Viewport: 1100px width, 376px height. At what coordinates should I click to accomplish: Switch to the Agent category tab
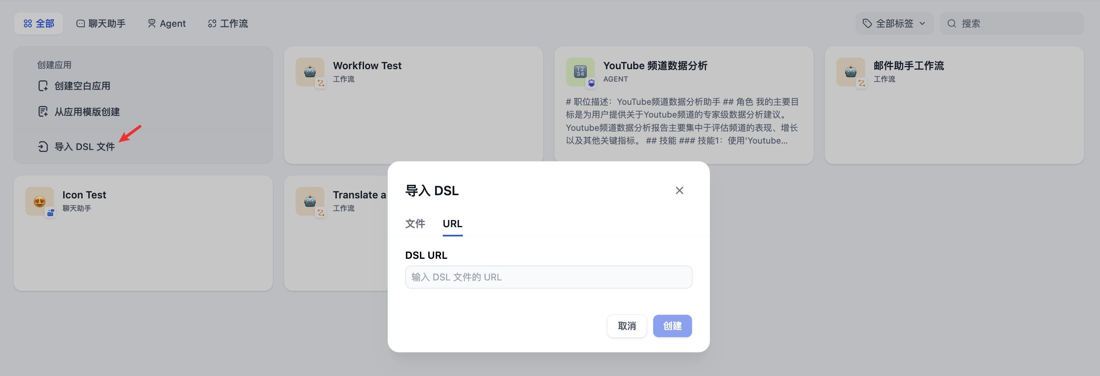(x=167, y=24)
